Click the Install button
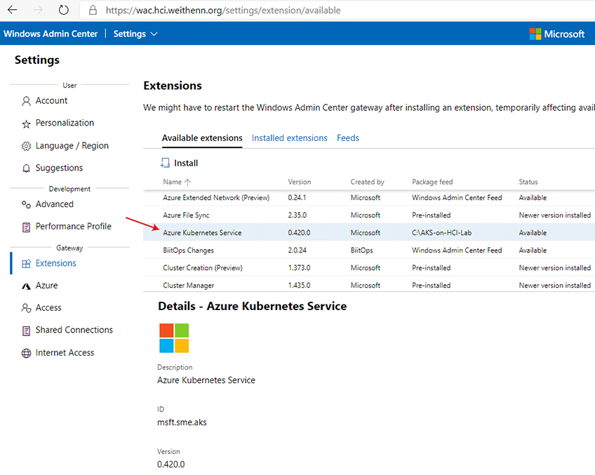This screenshot has height=475, width=595. coord(179,163)
